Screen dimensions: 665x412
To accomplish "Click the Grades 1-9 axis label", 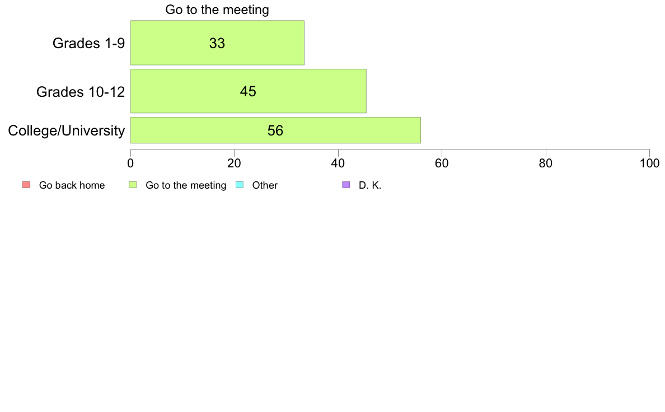I will (88, 43).
